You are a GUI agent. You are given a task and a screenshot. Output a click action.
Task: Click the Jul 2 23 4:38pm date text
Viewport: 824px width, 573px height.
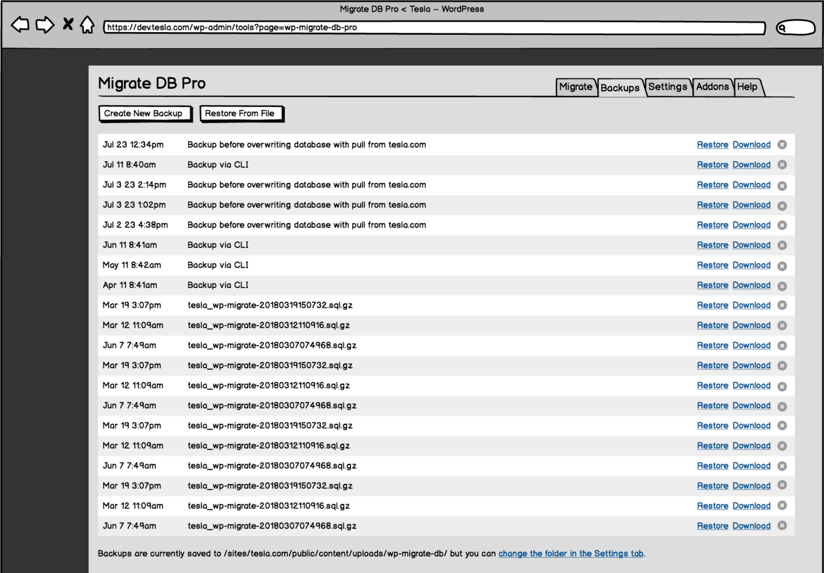coord(135,225)
